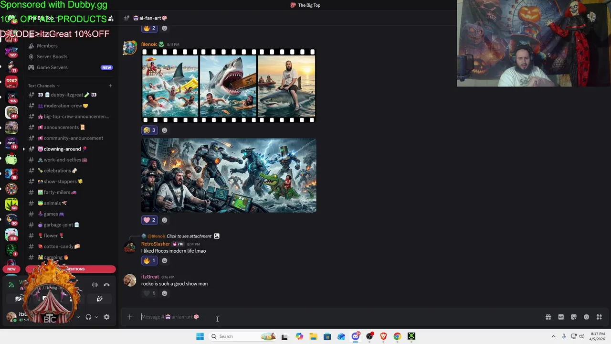Toggle noise suppression waveform icon
Viewport: 611px width, 344px height.
pos(95,285)
